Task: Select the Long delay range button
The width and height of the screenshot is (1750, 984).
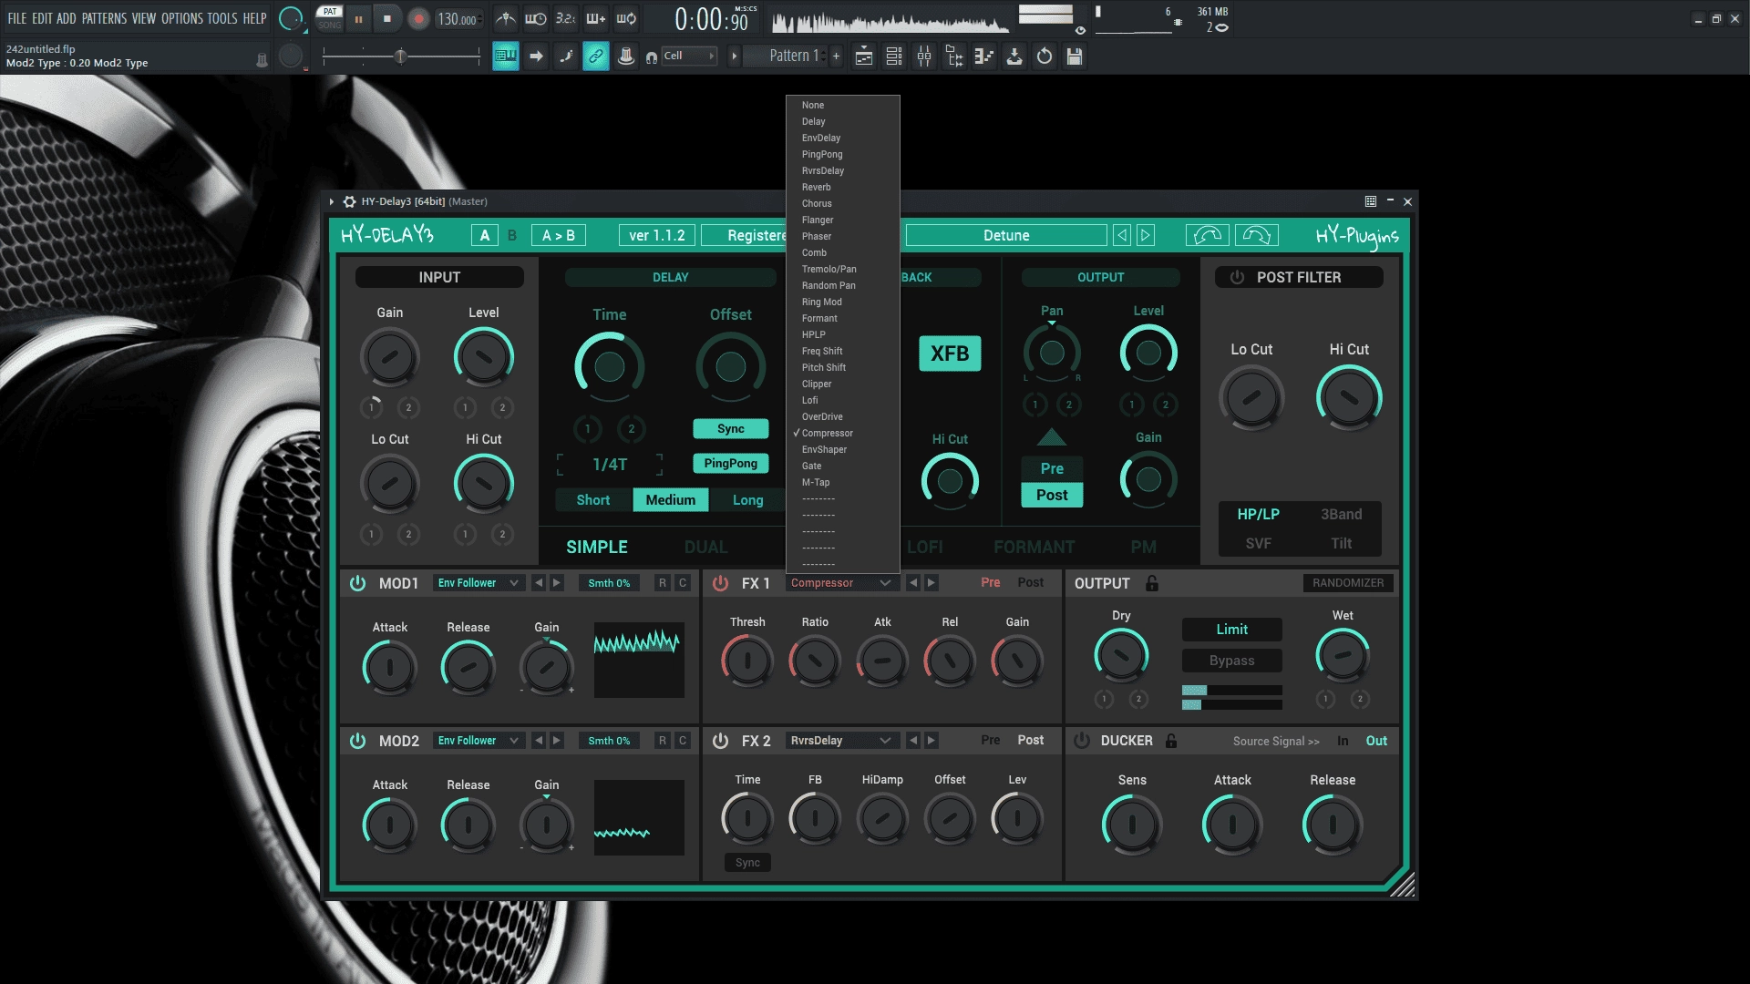Action: [747, 500]
